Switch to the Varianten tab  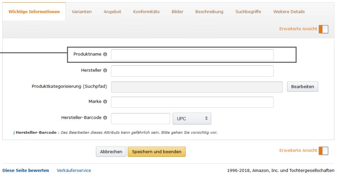click(x=82, y=12)
